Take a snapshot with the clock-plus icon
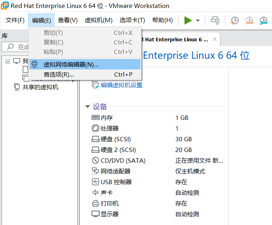Screen dimensions: 272x225 (x=235, y=21)
